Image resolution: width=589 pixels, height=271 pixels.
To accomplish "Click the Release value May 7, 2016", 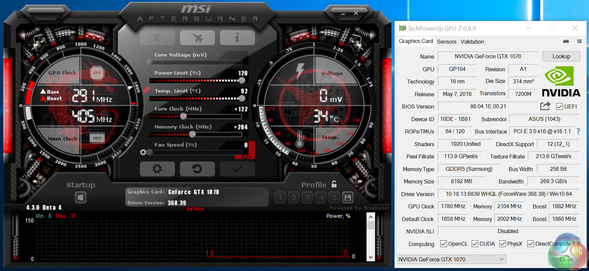I will coord(457,94).
